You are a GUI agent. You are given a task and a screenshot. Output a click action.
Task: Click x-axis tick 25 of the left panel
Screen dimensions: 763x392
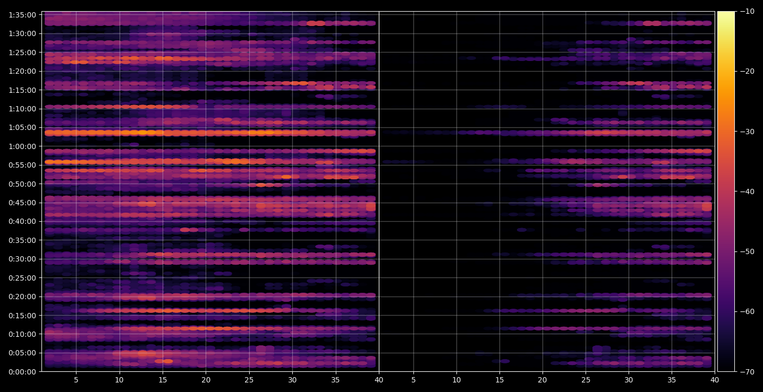coord(249,380)
